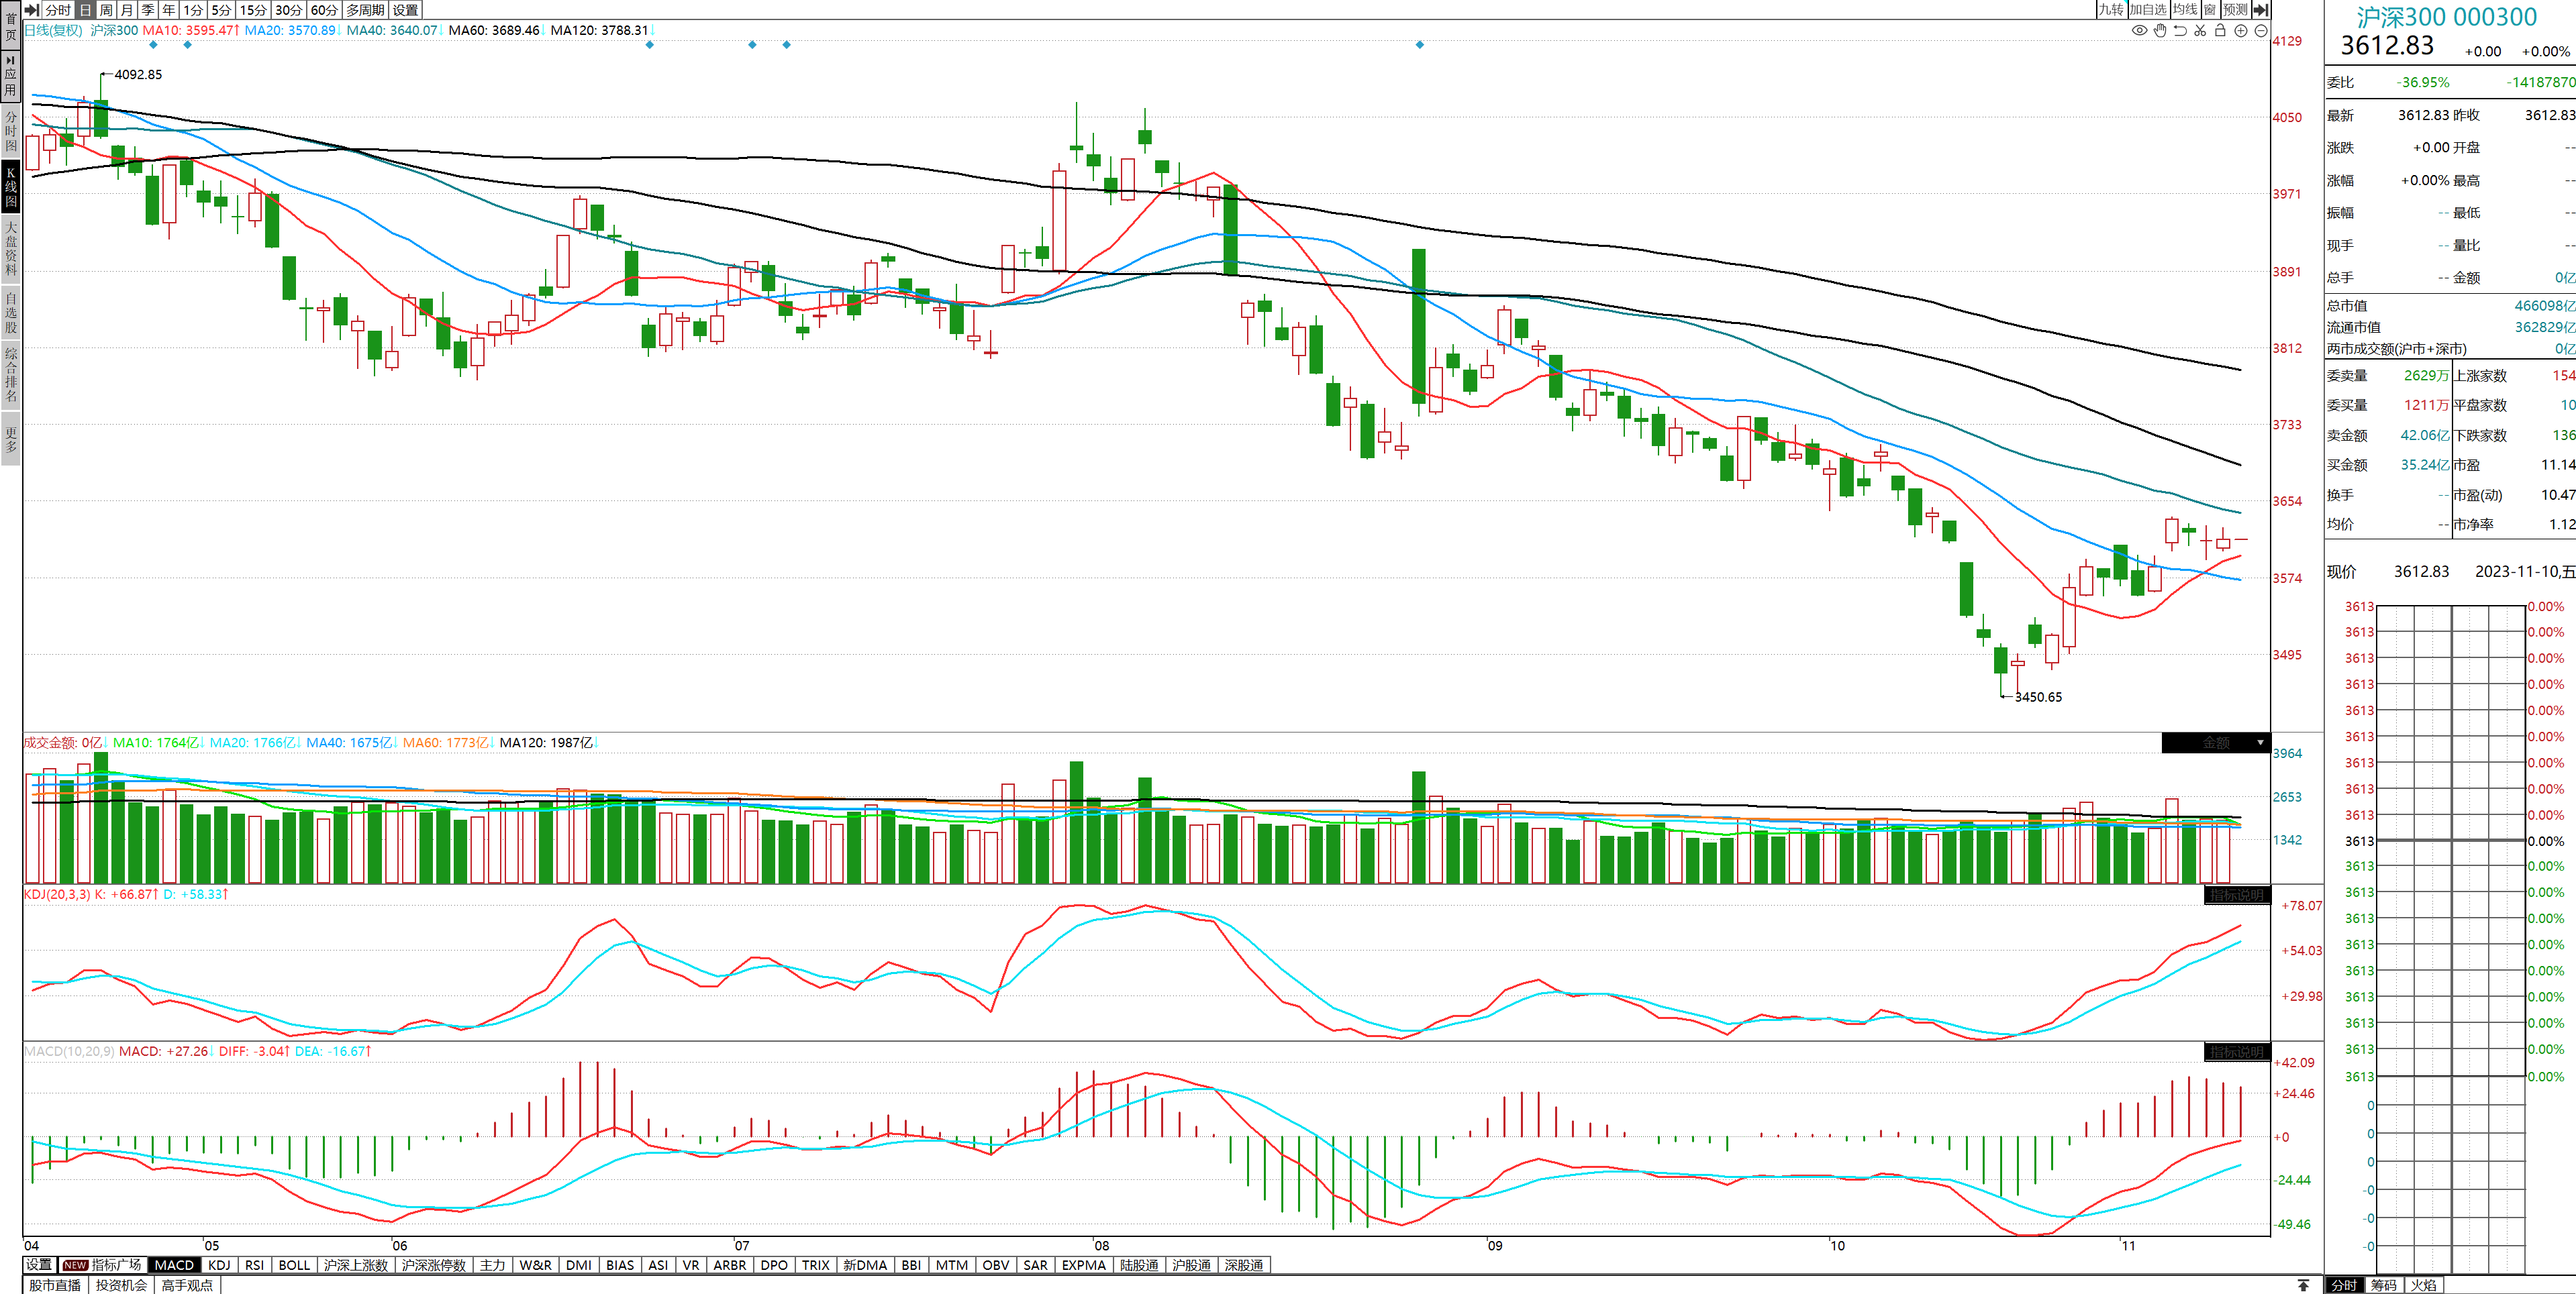2576x1294 pixels.
Task: Click the undo arrow icon
Action: [2180, 31]
